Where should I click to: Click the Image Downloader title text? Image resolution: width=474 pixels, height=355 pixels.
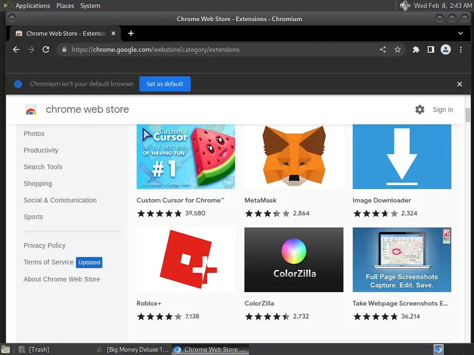click(381, 200)
